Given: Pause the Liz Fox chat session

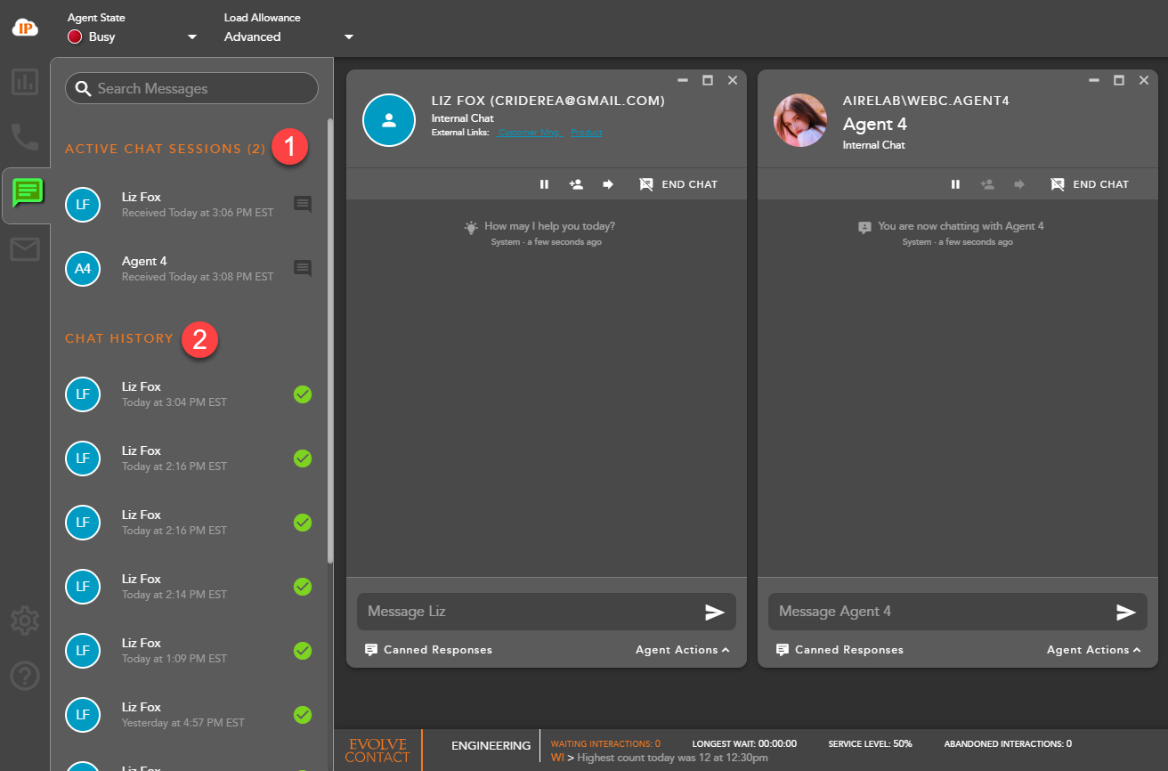Looking at the screenshot, I should pyautogui.click(x=544, y=184).
